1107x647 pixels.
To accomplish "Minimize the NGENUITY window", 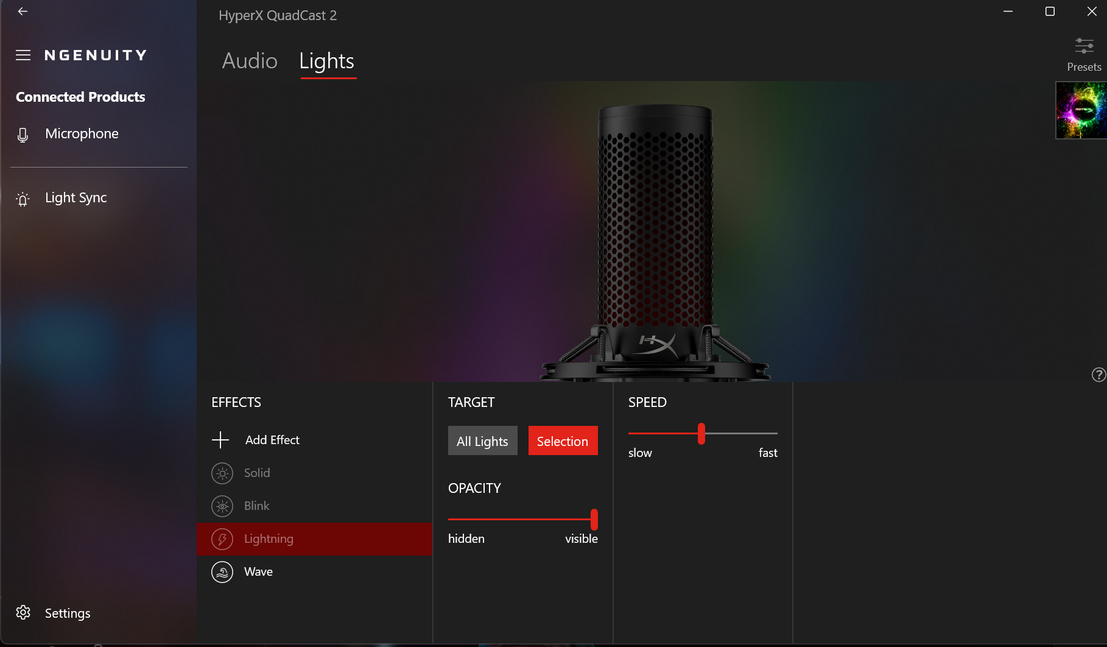I will click(x=1008, y=11).
